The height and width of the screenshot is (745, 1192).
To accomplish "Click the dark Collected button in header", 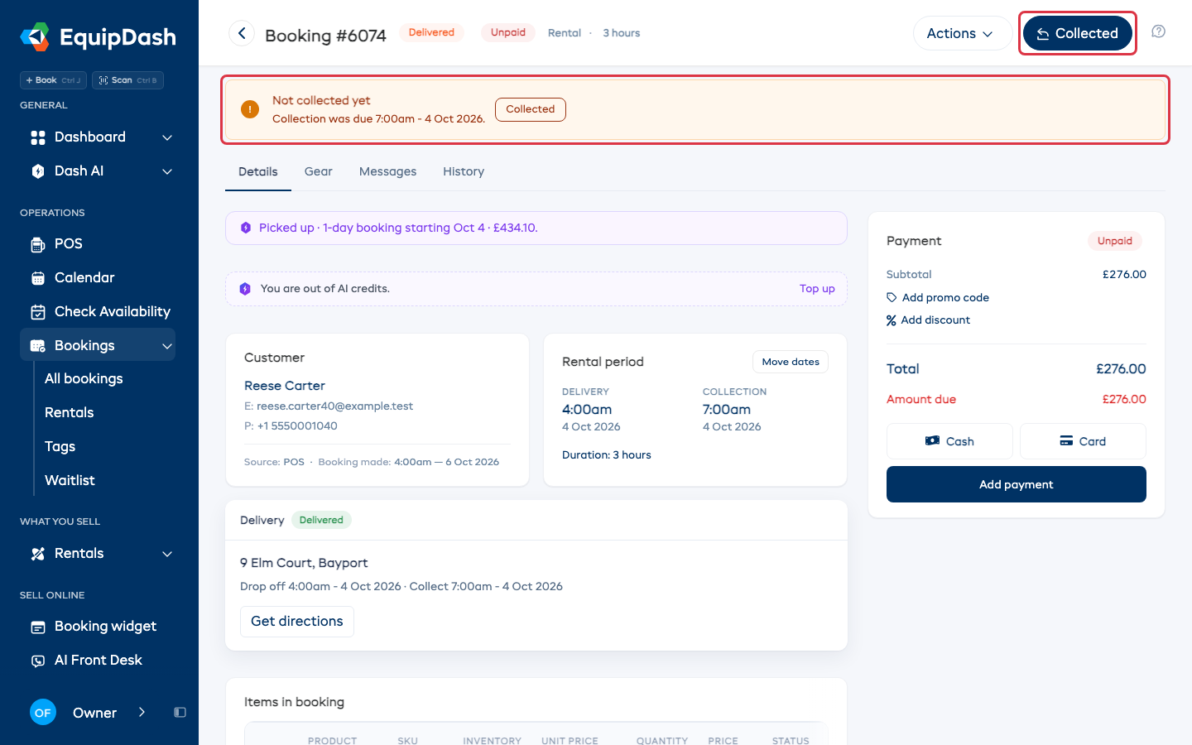I will tap(1078, 33).
